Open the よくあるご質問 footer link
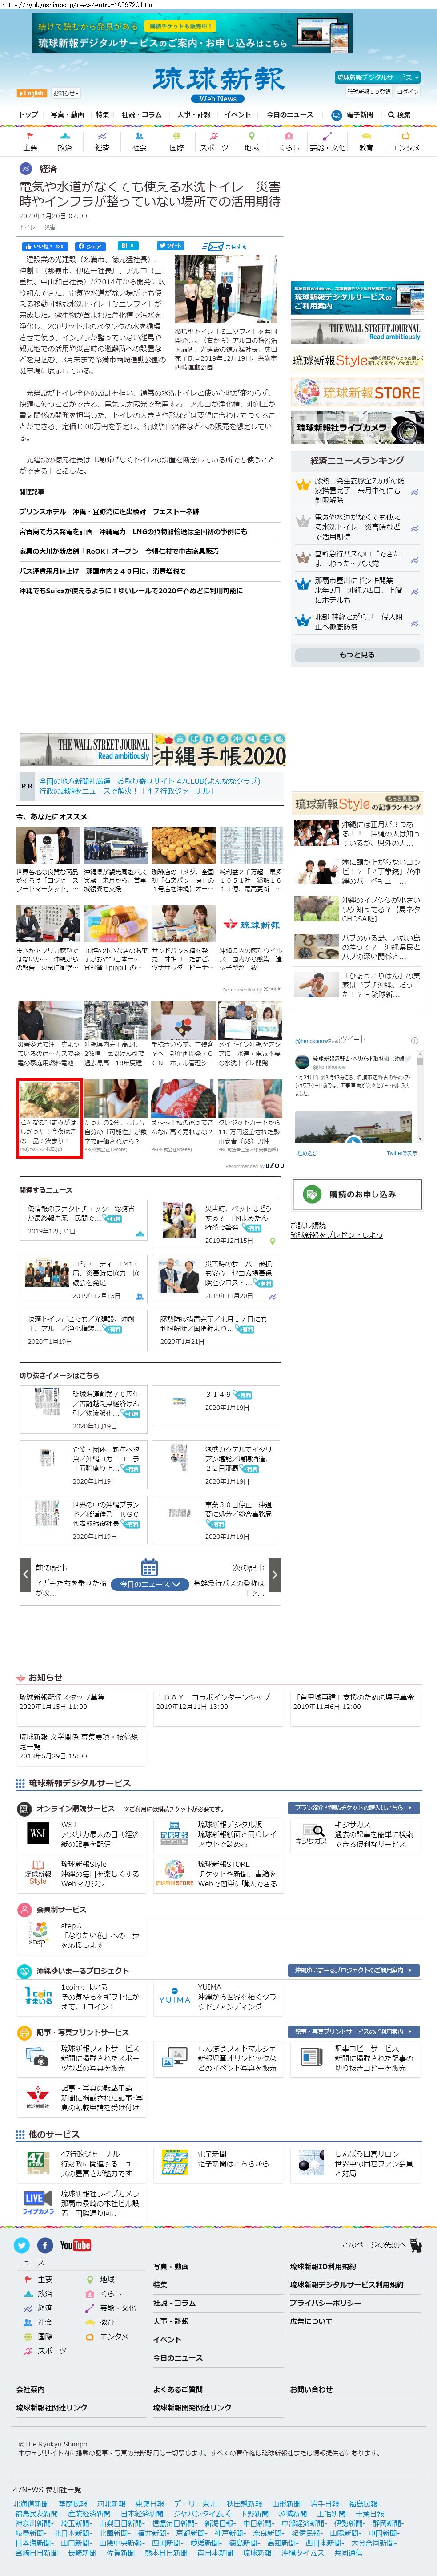This screenshot has width=437, height=2576. point(177,2388)
